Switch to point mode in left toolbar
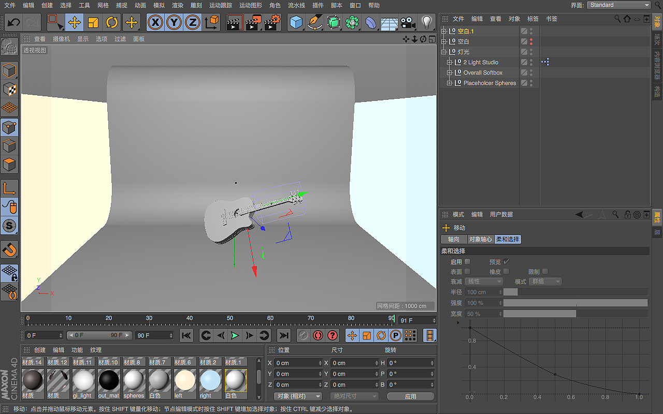 point(10,127)
